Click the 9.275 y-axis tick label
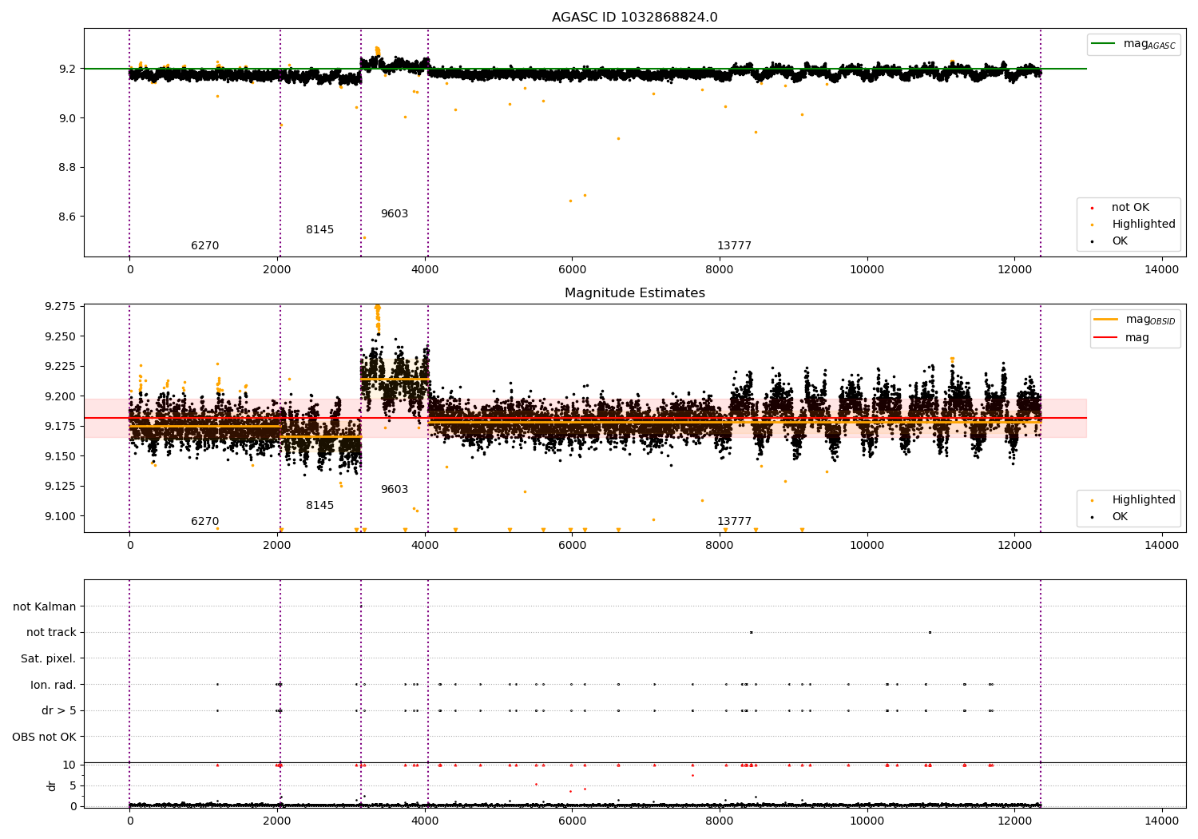This screenshot has width=1198, height=839. coord(61,307)
